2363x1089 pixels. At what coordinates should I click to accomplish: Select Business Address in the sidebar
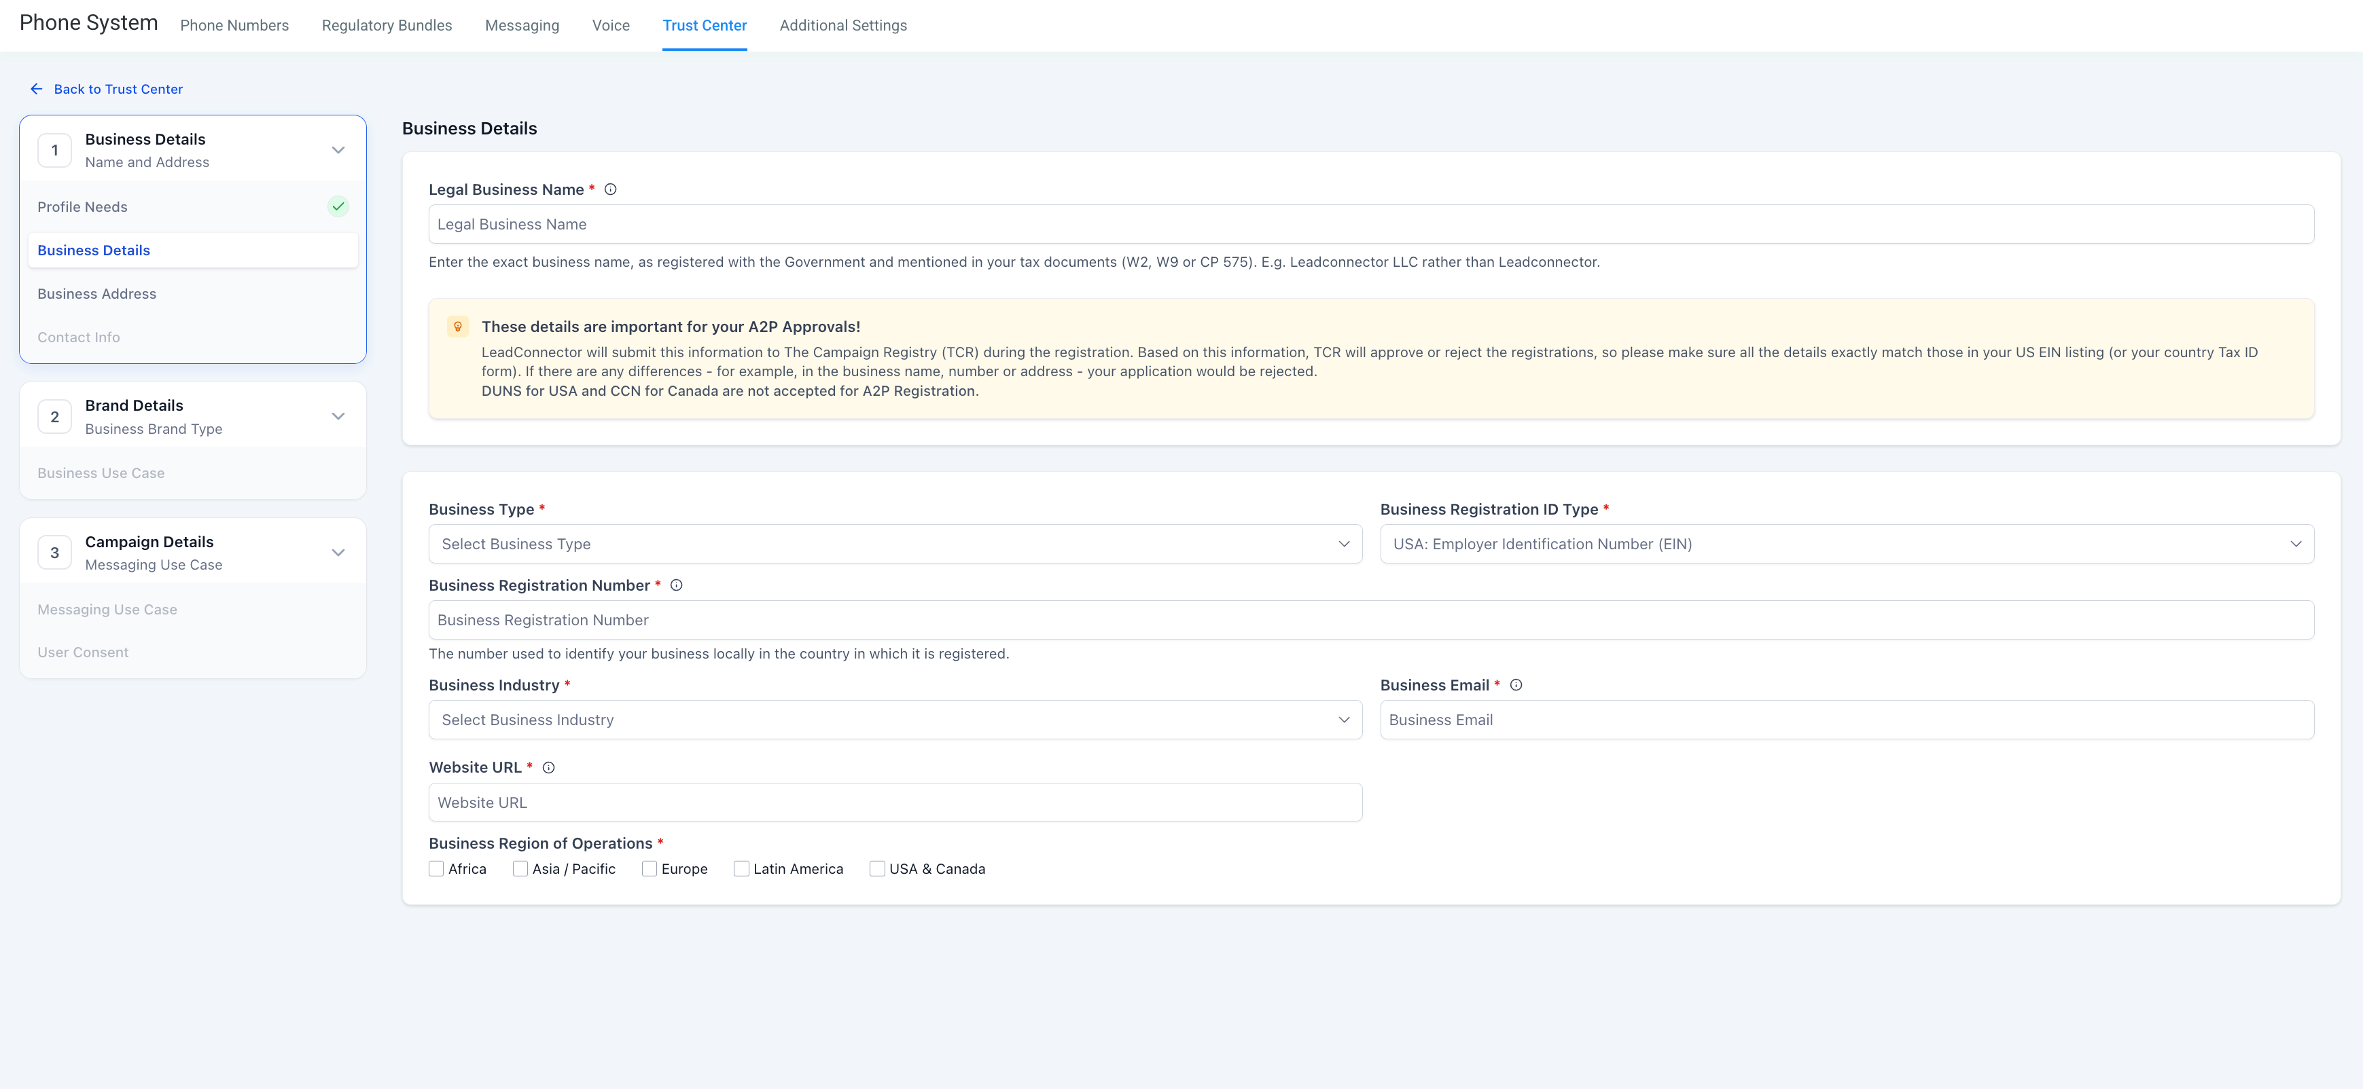(x=96, y=293)
